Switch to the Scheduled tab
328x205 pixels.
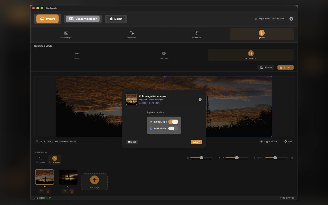[x=131, y=35]
